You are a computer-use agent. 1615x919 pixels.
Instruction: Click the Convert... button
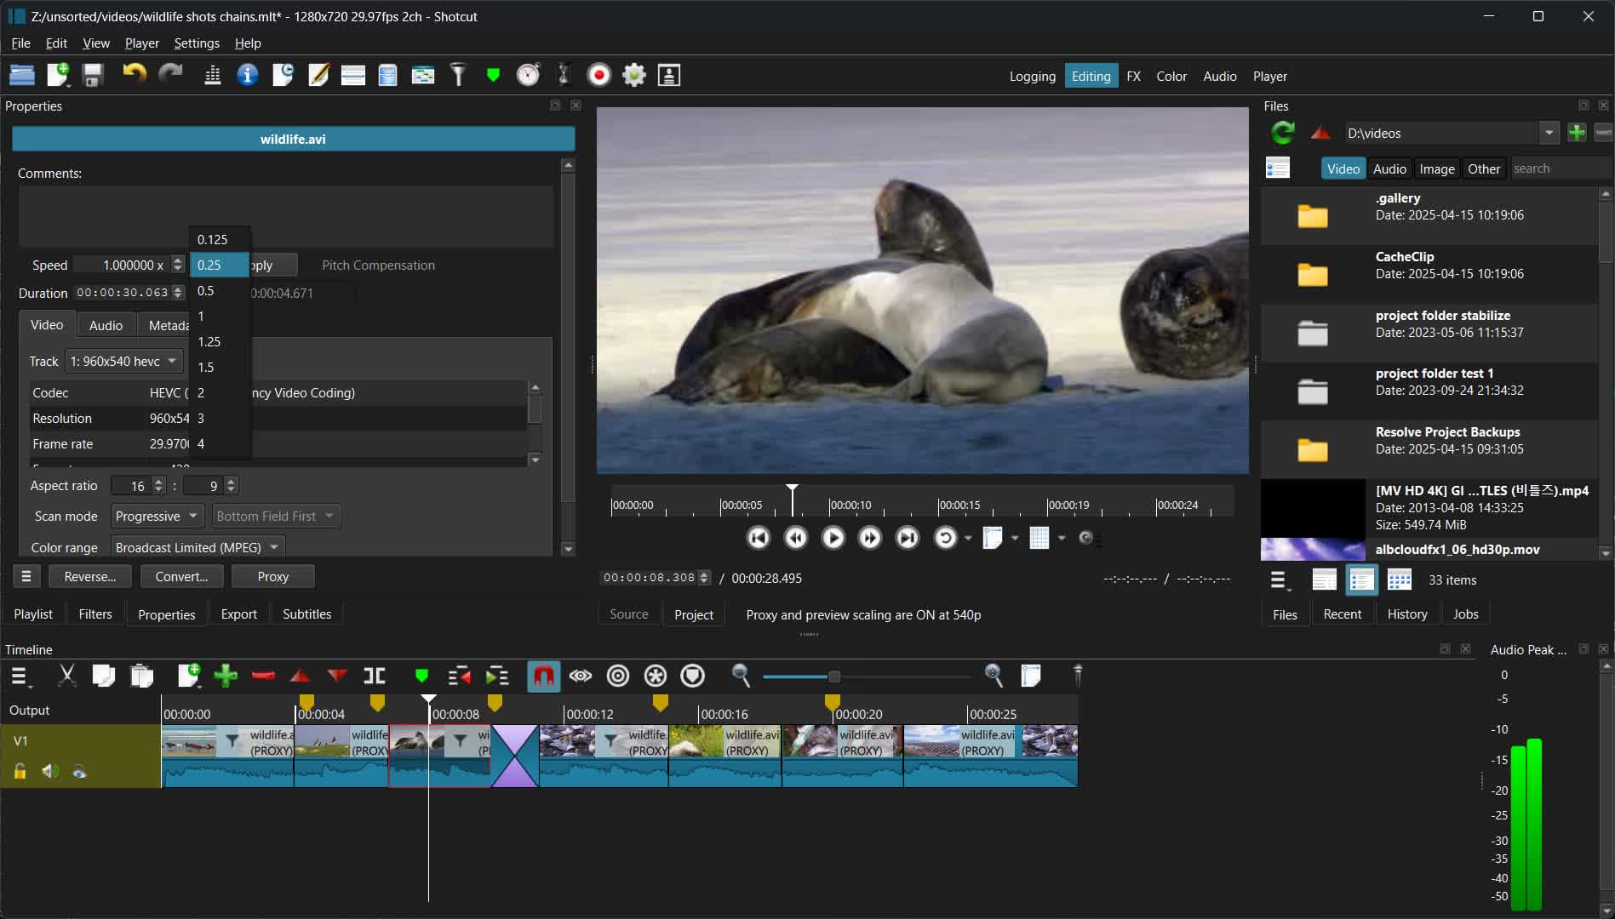coord(181,577)
